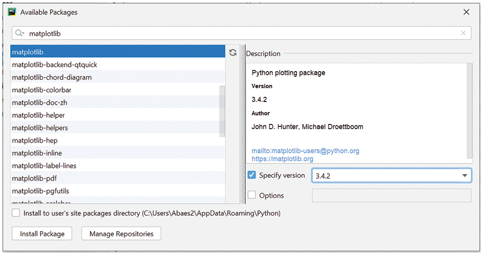Uncheck the Specify version checkbox
Screen dimensions: 483x255
[x=252, y=175]
